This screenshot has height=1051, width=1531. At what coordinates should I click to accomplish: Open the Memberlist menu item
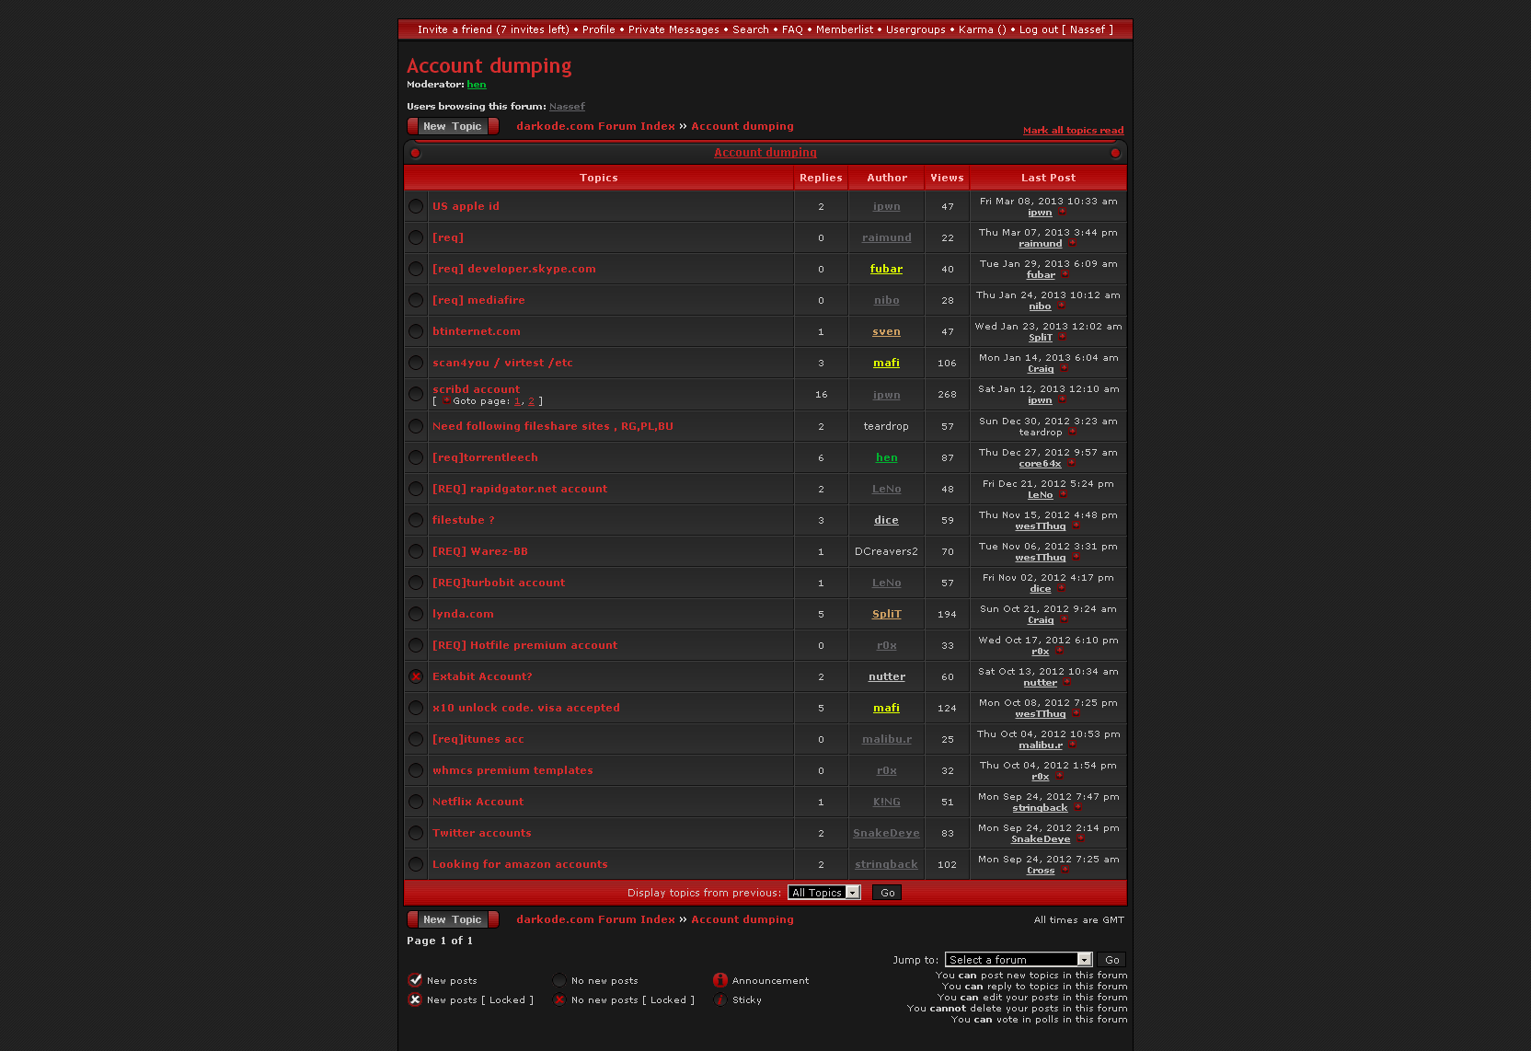(x=844, y=29)
